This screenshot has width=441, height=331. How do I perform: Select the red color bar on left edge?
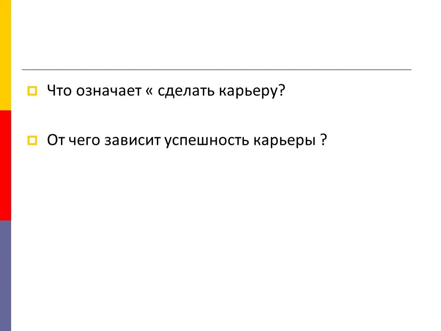[x=5, y=165]
